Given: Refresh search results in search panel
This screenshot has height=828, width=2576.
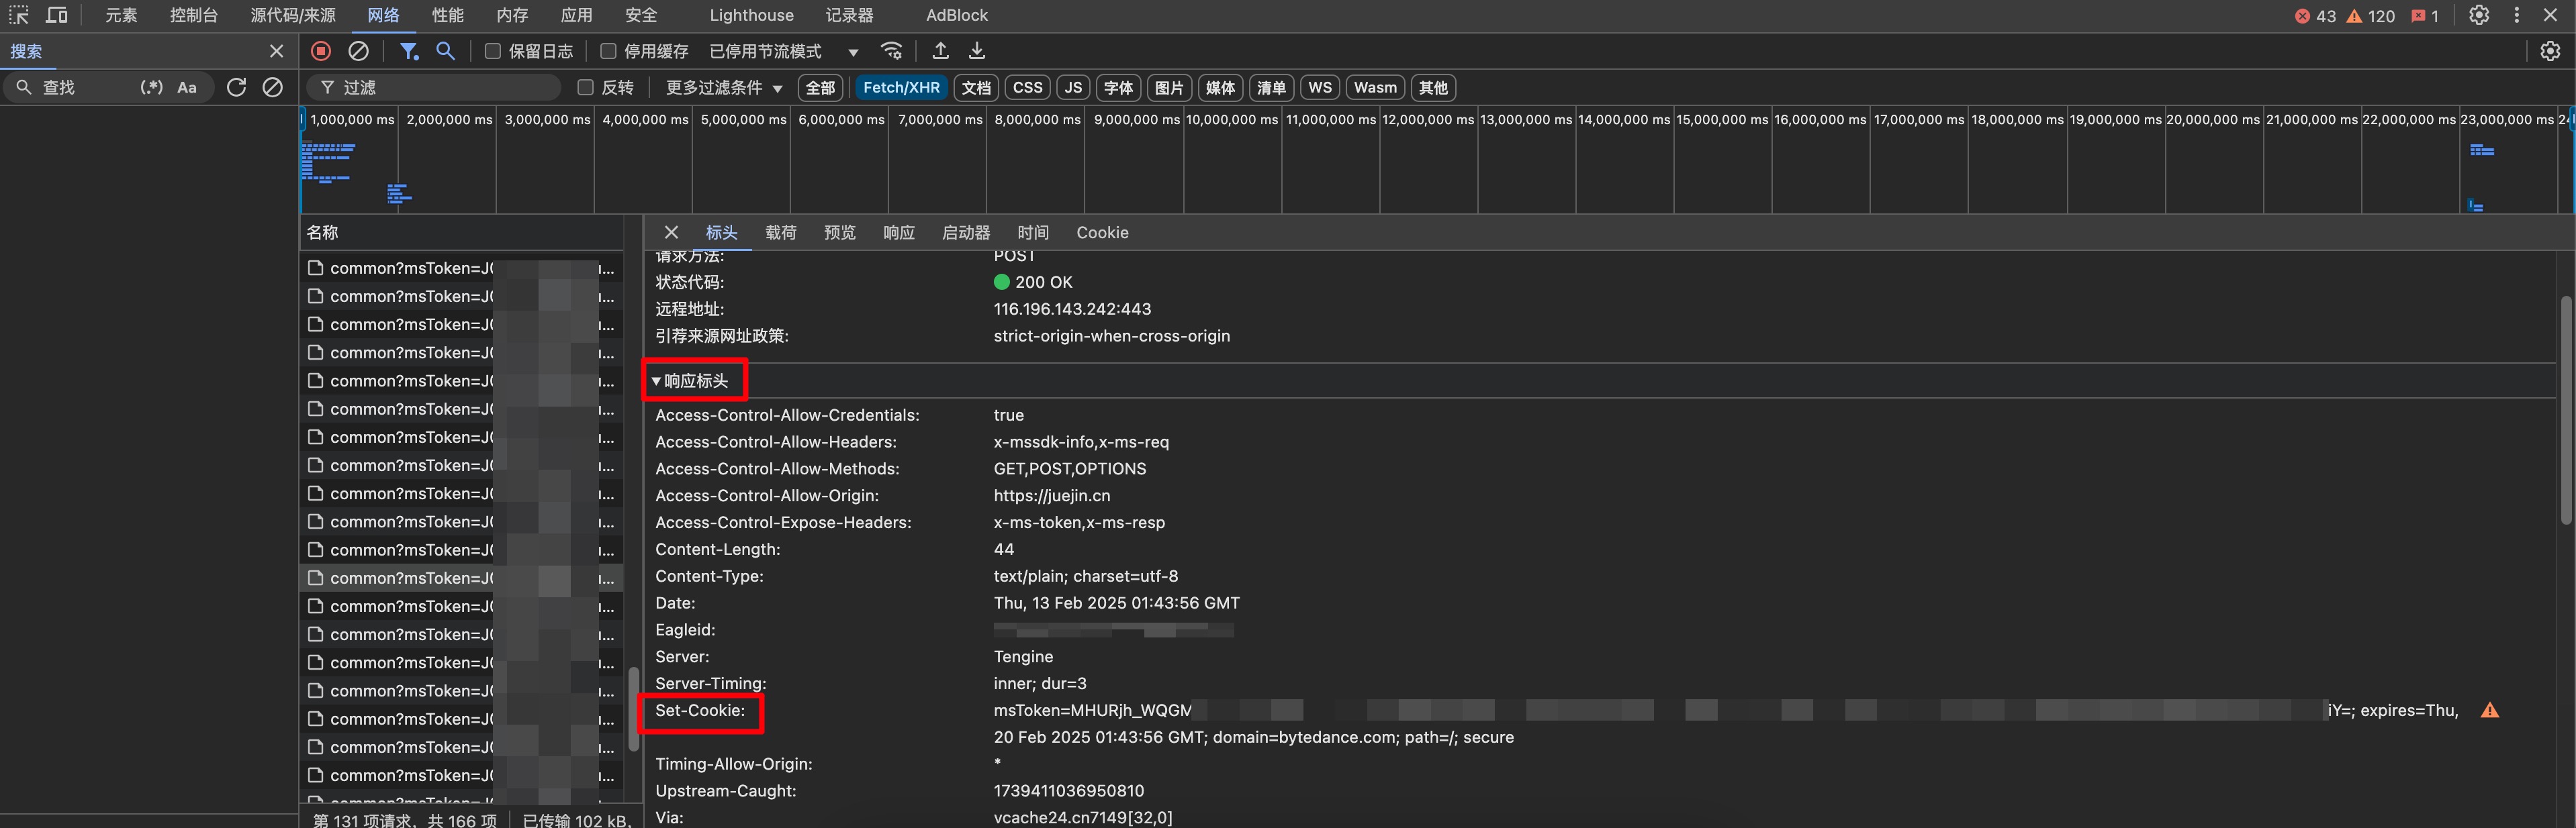Looking at the screenshot, I should 236,88.
